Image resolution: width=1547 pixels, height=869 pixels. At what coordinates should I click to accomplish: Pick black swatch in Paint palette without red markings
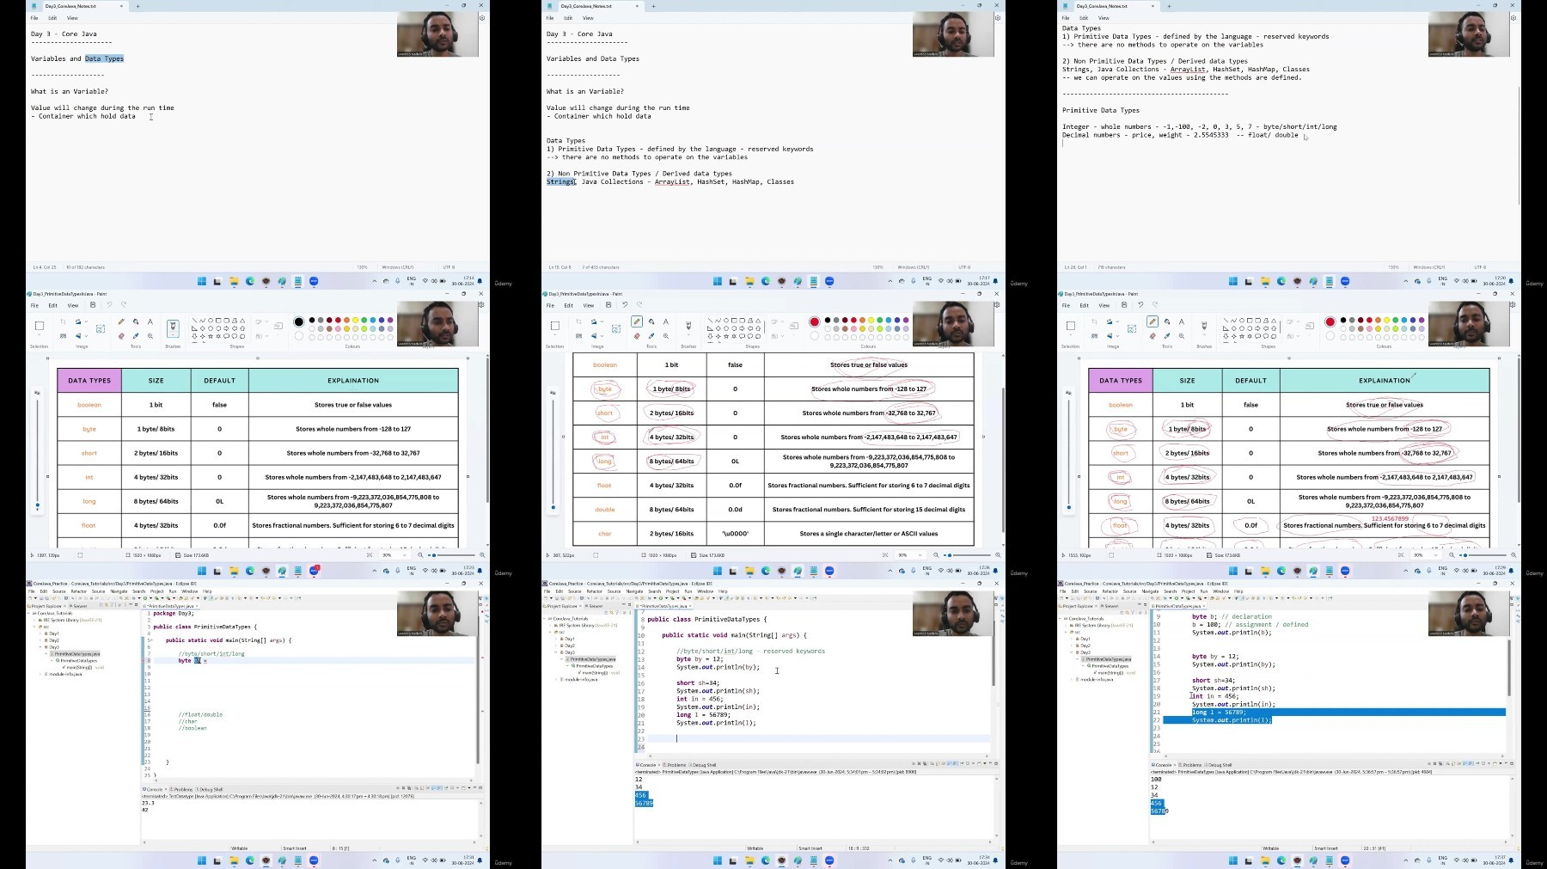312,321
